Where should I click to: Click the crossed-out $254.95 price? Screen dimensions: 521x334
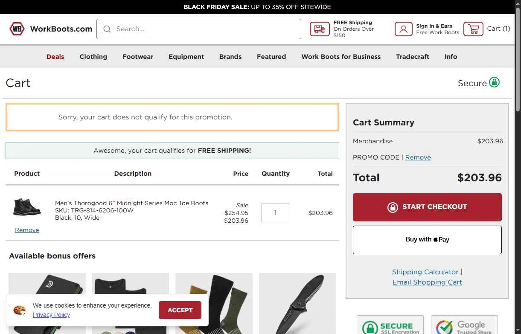point(236,213)
